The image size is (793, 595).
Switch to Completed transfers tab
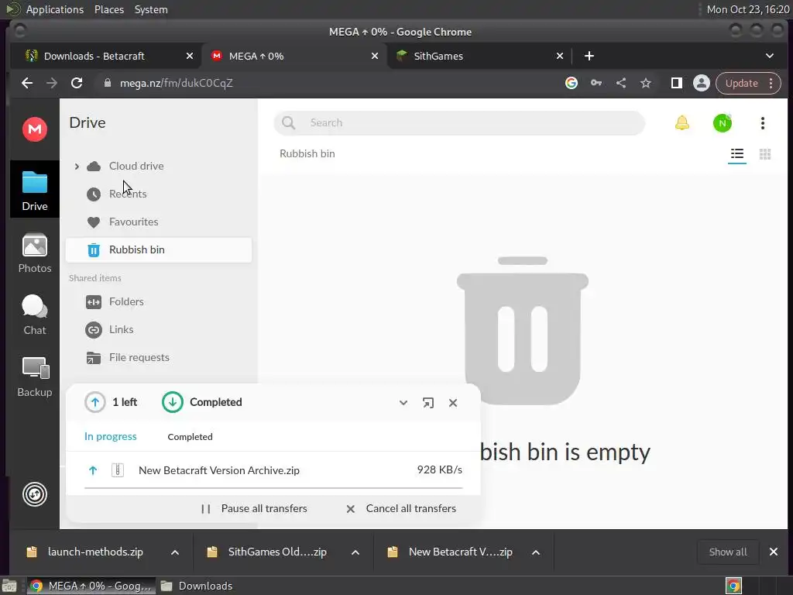tap(190, 437)
